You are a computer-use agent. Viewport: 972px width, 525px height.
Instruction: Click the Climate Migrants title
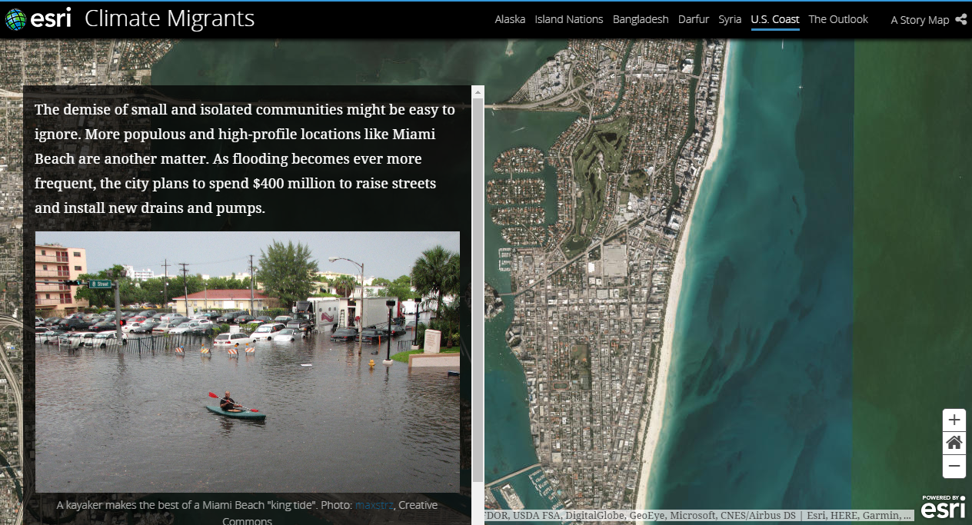(x=169, y=19)
